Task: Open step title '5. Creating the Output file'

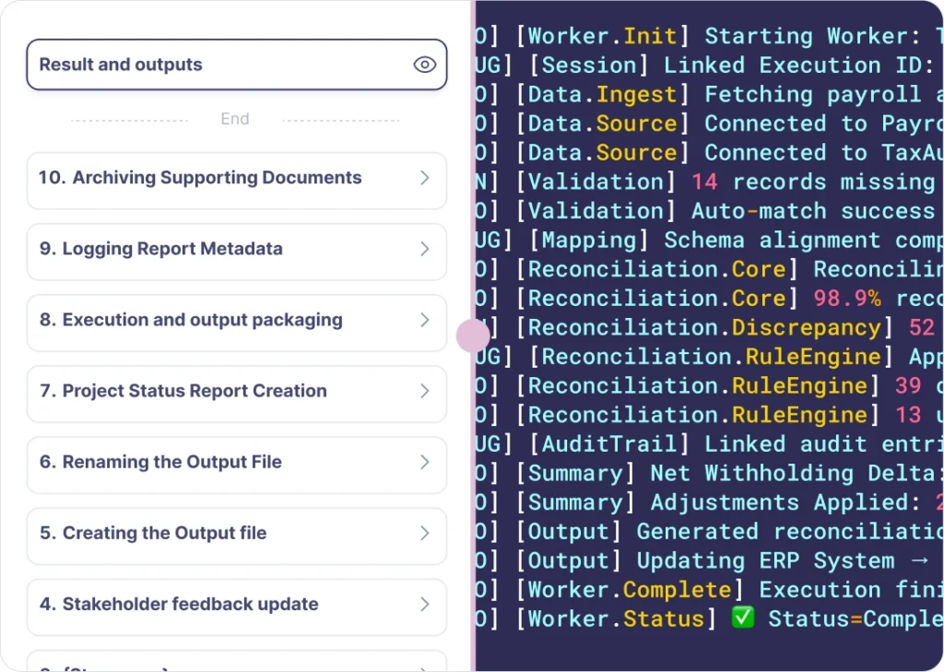Action: point(153,533)
